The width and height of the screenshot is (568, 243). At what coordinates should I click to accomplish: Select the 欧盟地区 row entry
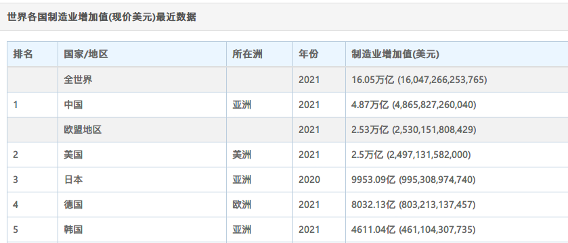(x=83, y=130)
